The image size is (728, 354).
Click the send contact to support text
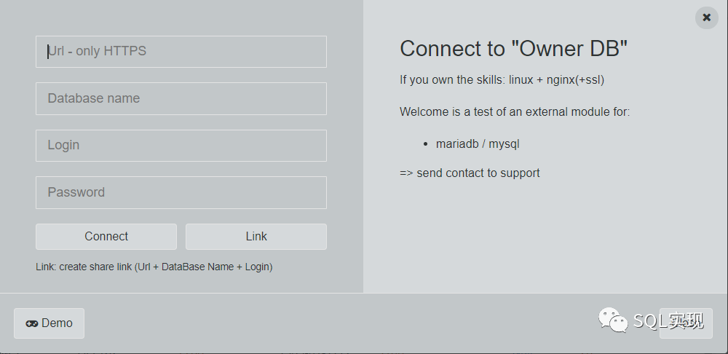tap(470, 173)
